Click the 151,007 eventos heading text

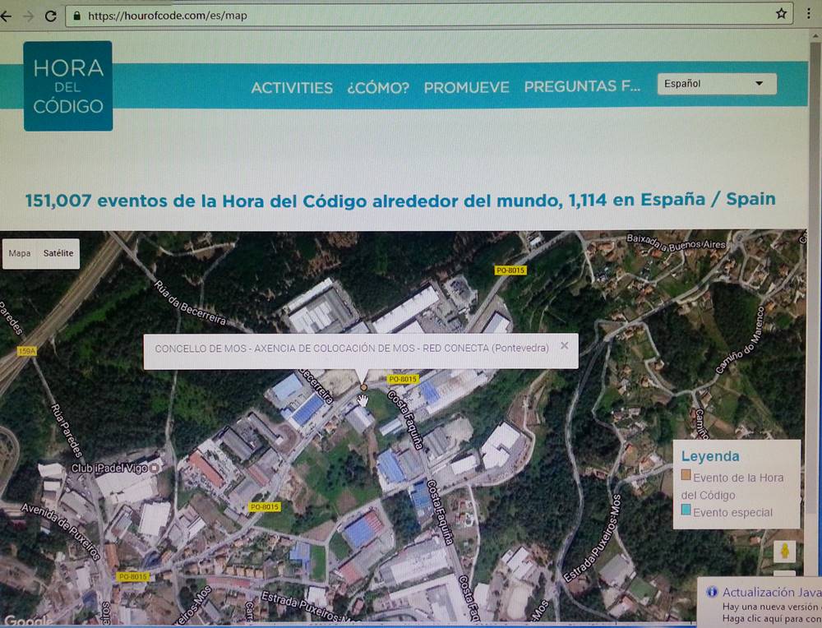(x=400, y=201)
